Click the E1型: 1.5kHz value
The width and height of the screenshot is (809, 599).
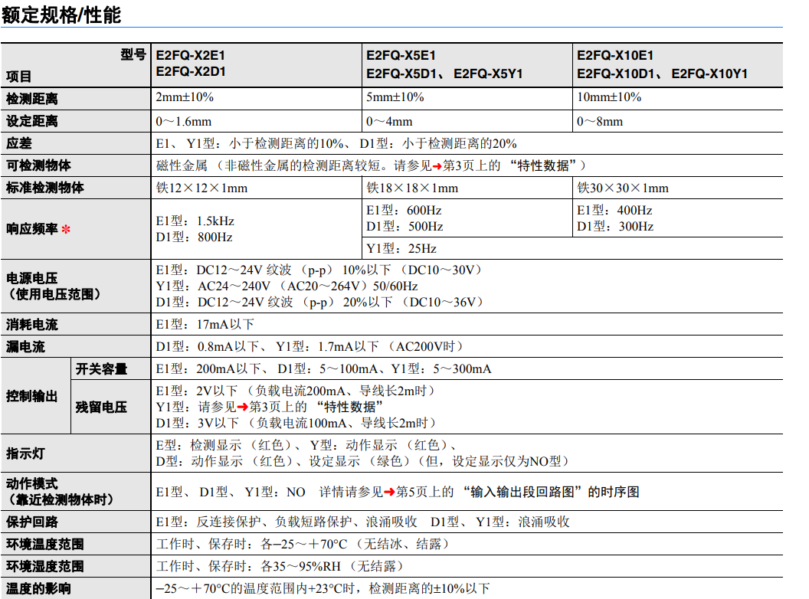195,221
